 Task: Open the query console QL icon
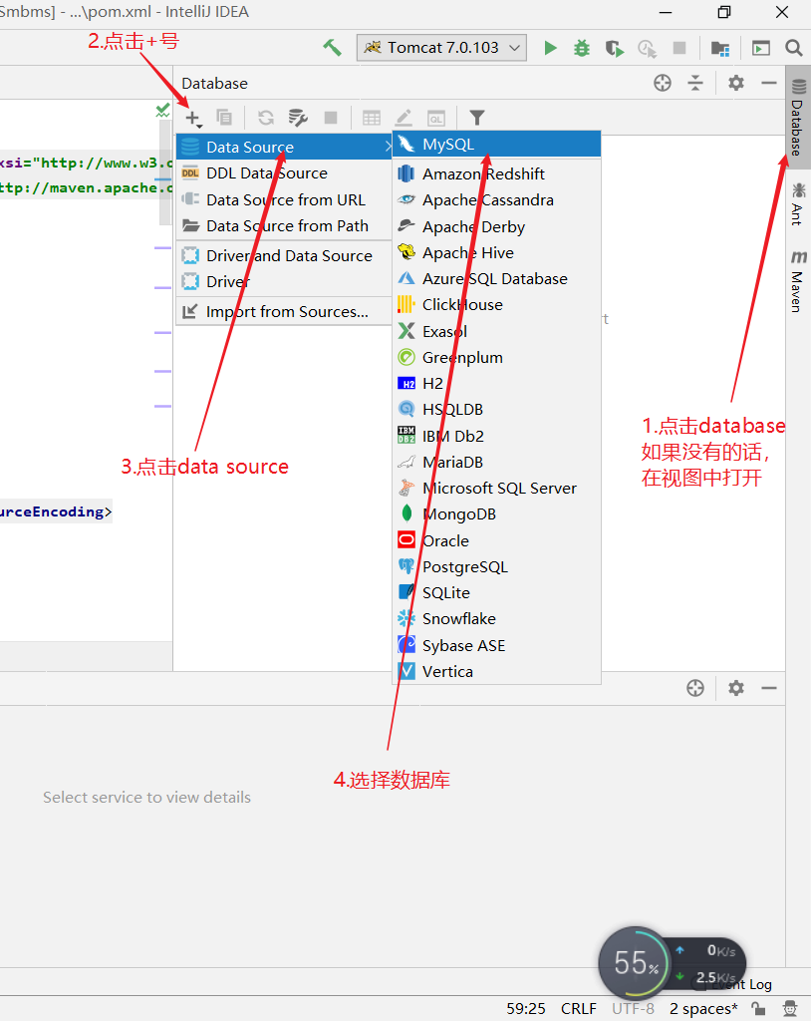pos(436,118)
